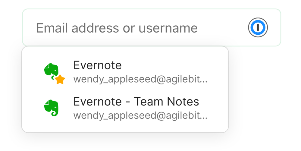Click the Evernote Team Notes elephant icon
This screenshot has height=151, width=301.
click(x=51, y=108)
